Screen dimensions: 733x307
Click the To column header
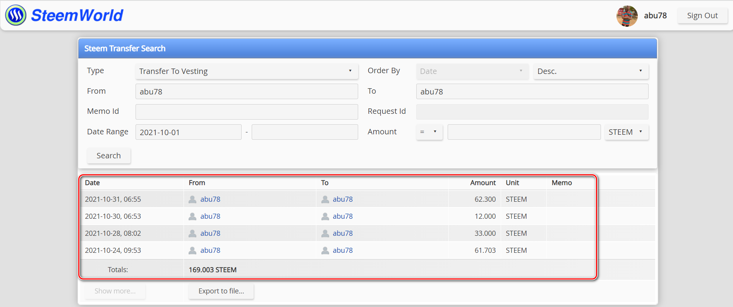[x=325, y=183]
